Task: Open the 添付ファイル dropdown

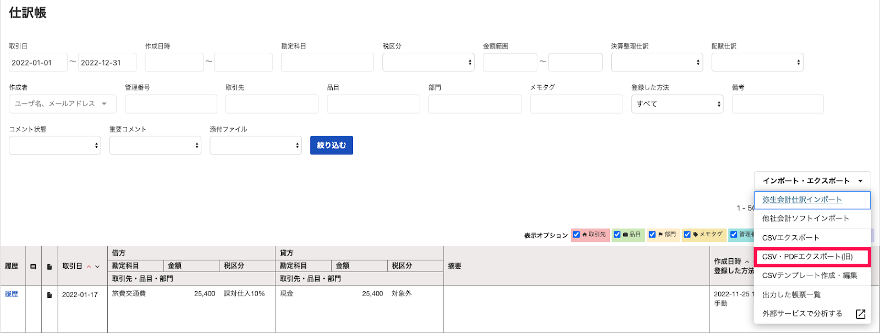Action: pos(256,146)
